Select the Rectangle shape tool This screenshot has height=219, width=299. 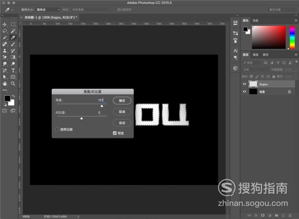tap(13, 77)
